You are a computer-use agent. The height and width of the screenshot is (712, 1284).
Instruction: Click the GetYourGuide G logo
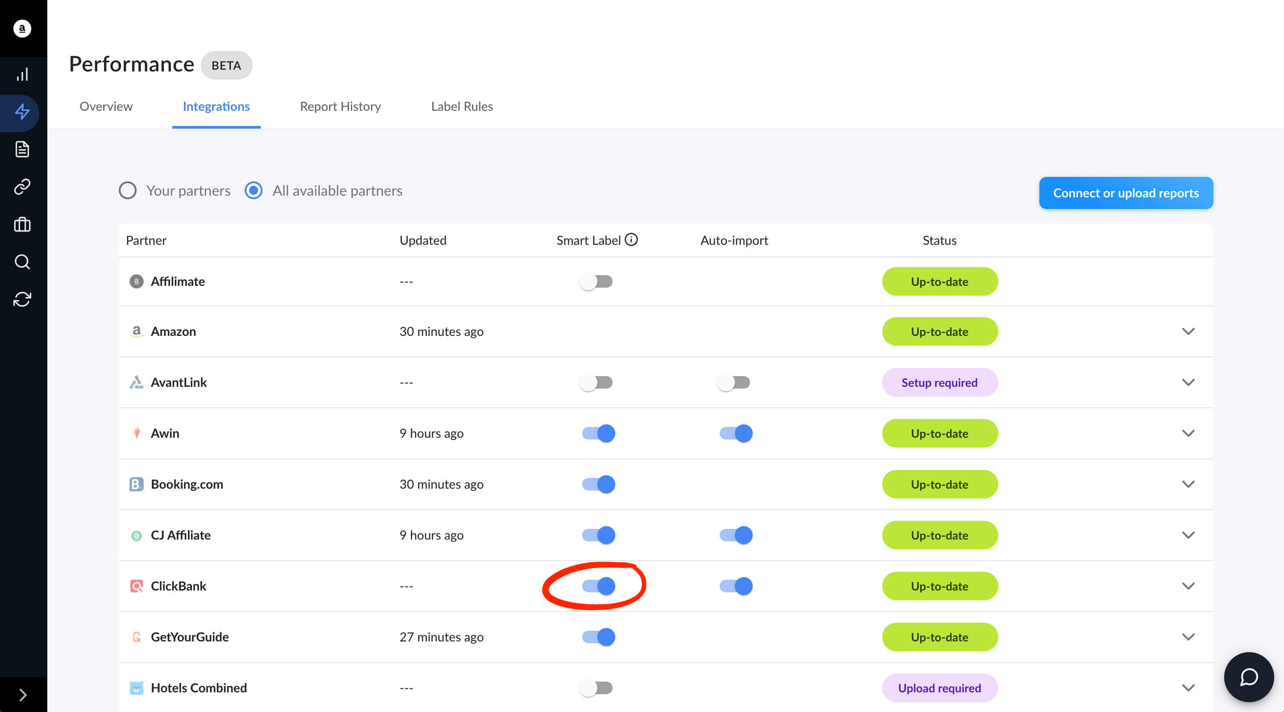(x=136, y=637)
